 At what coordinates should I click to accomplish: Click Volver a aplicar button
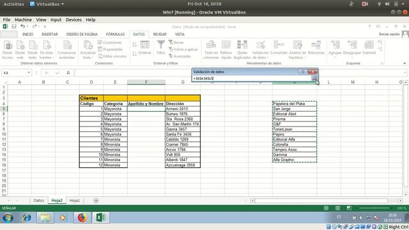(183, 49)
